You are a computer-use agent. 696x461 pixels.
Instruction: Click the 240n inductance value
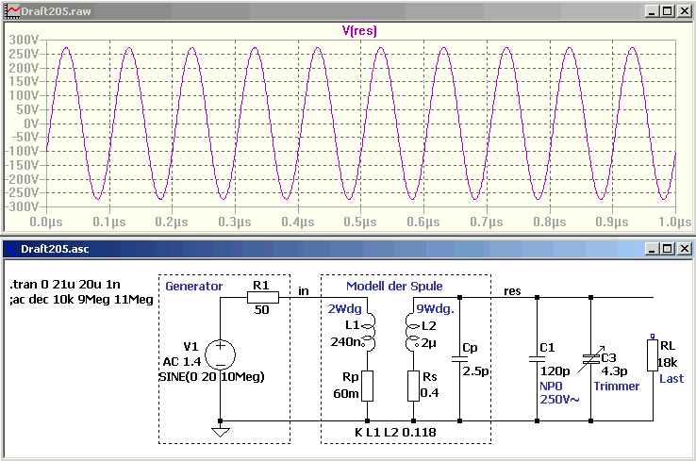point(345,342)
